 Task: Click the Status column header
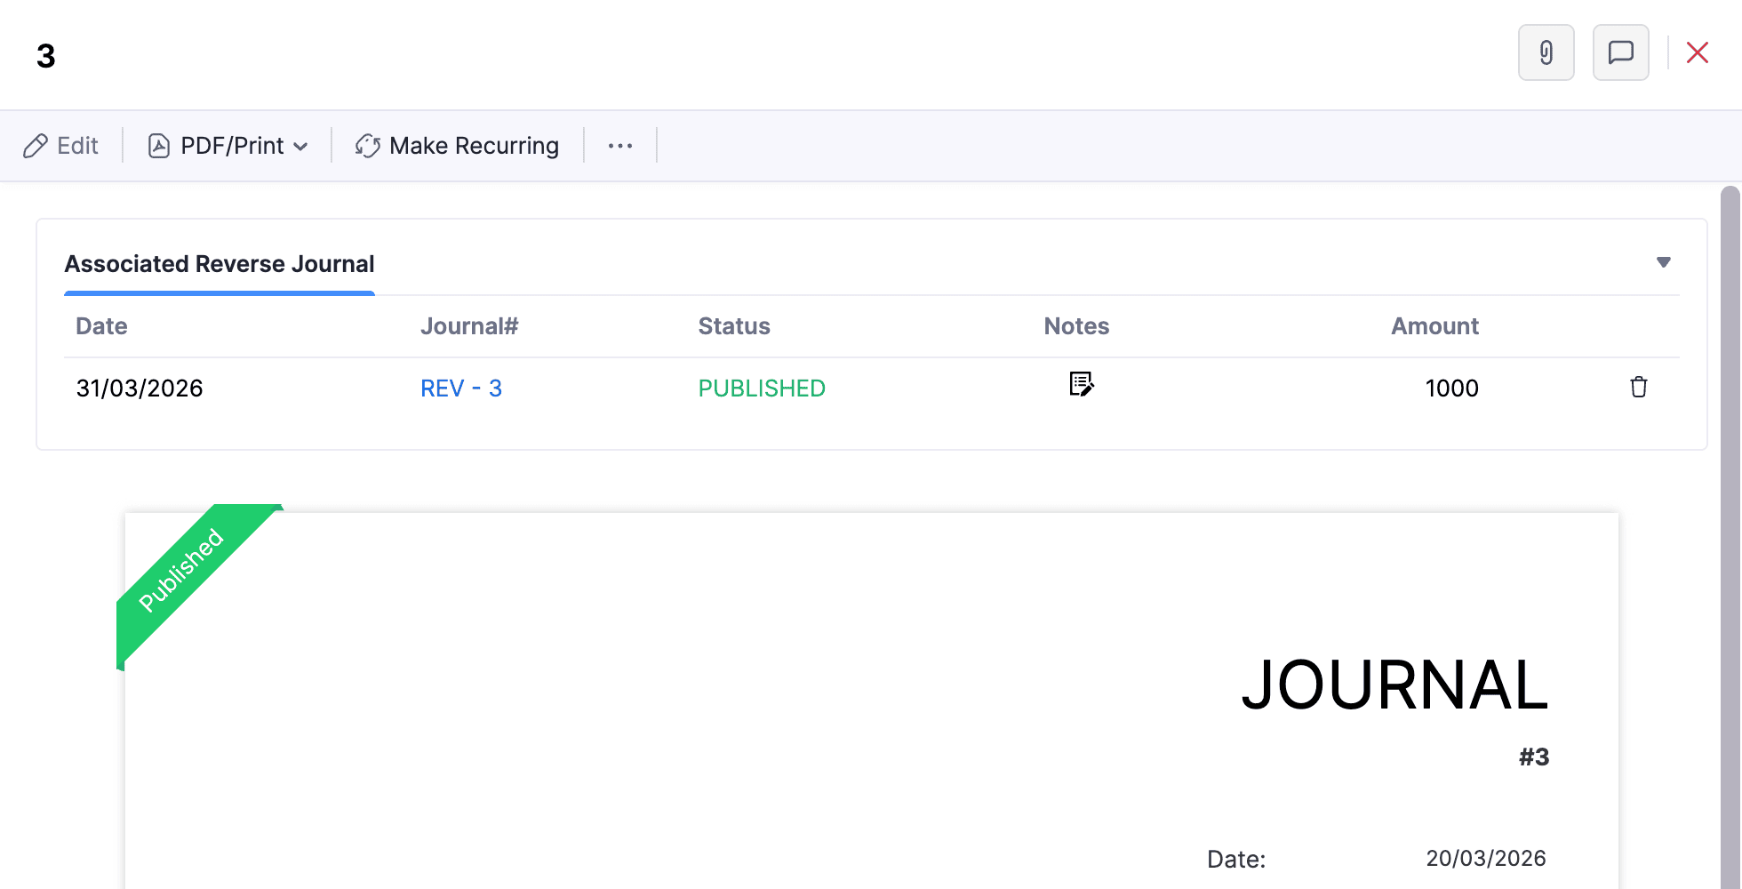coord(734,326)
